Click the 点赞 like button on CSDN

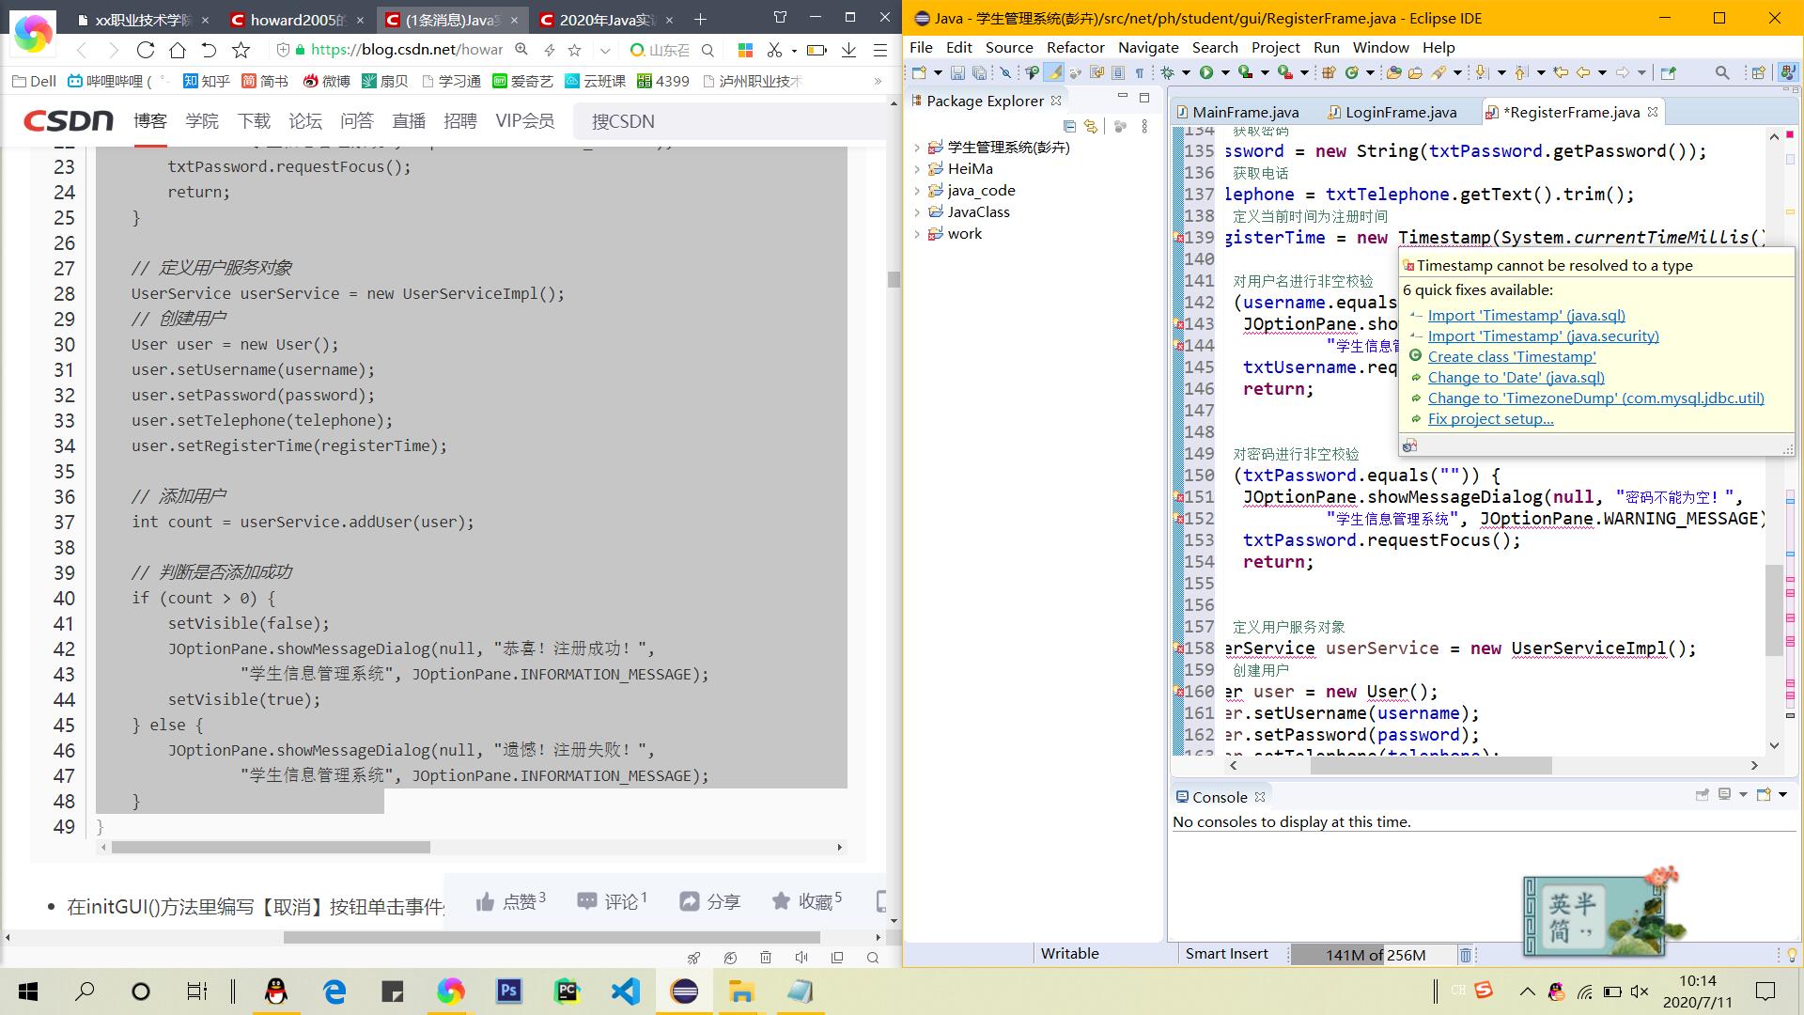[509, 900]
